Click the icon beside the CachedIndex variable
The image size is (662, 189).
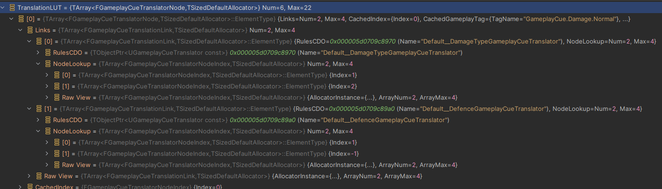[x=30, y=187]
